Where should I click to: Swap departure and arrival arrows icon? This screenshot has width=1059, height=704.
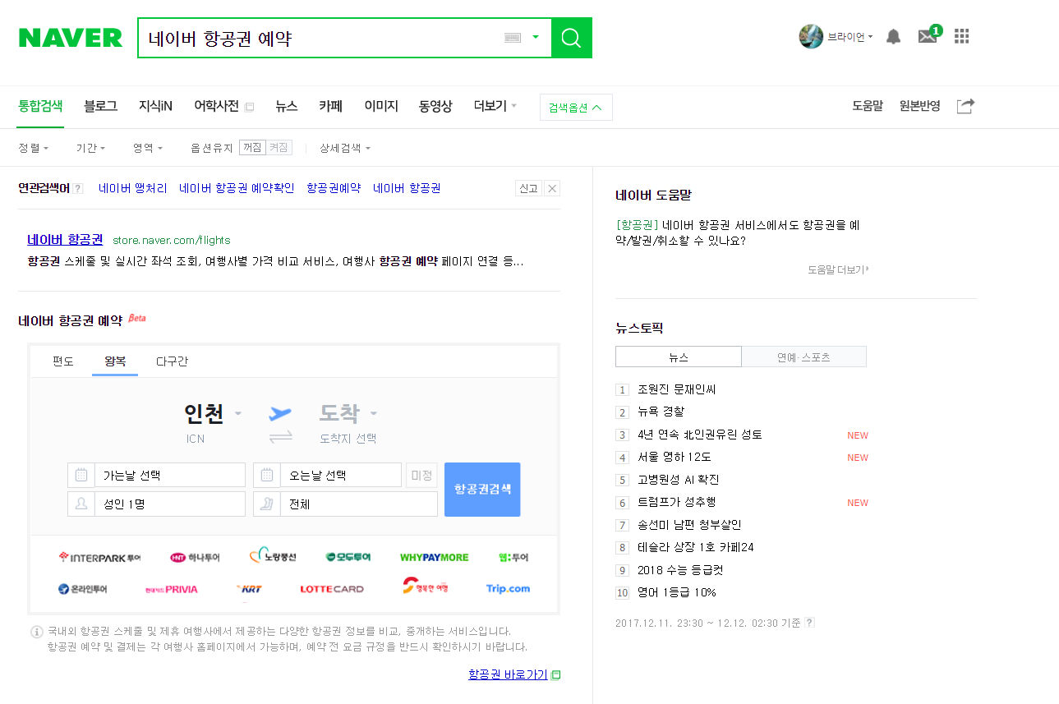tap(280, 437)
